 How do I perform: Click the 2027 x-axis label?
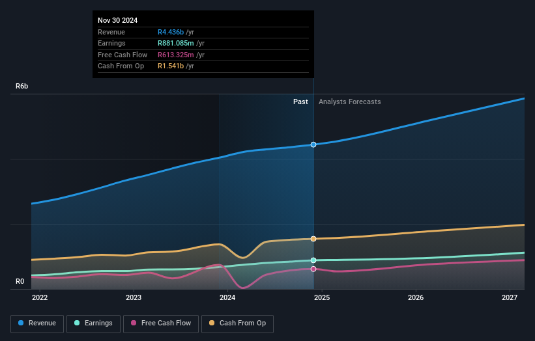(x=510, y=297)
